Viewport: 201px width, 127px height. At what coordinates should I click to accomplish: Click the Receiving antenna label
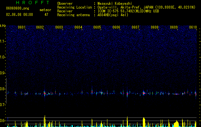(x=73, y=15)
